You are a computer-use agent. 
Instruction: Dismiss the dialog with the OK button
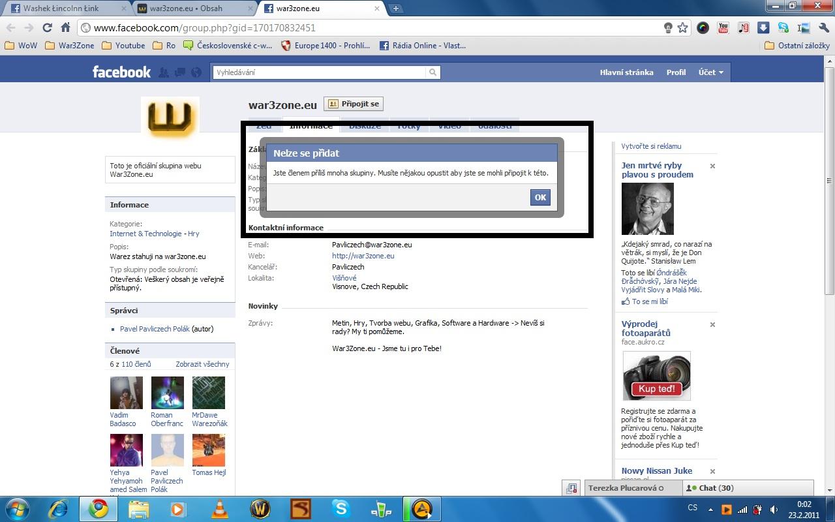[x=540, y=197]
